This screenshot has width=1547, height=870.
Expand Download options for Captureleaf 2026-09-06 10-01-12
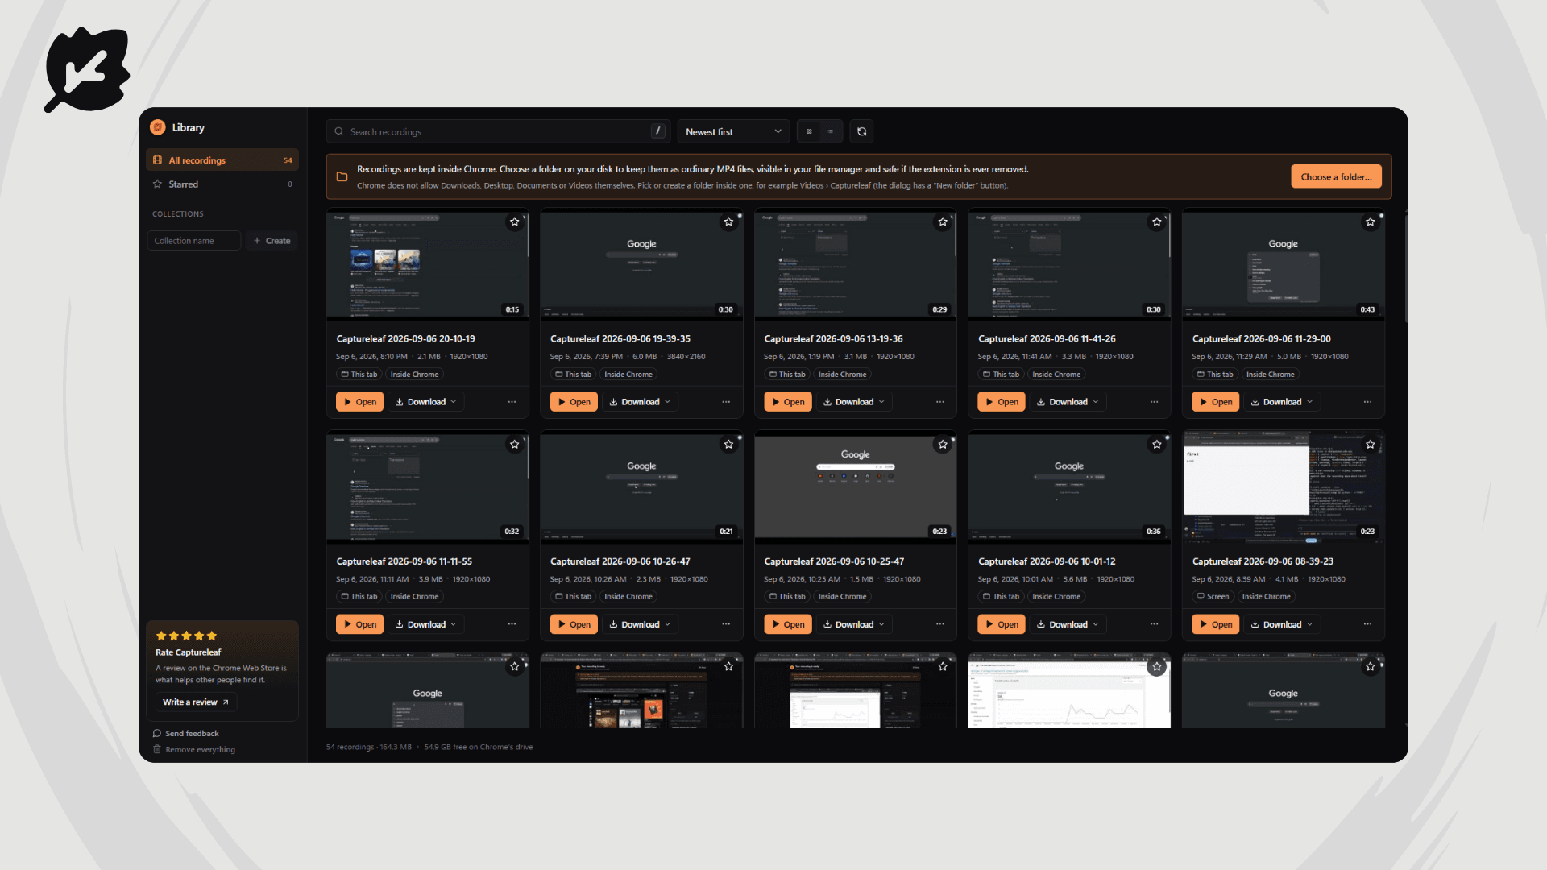(x=1068, y=624)
